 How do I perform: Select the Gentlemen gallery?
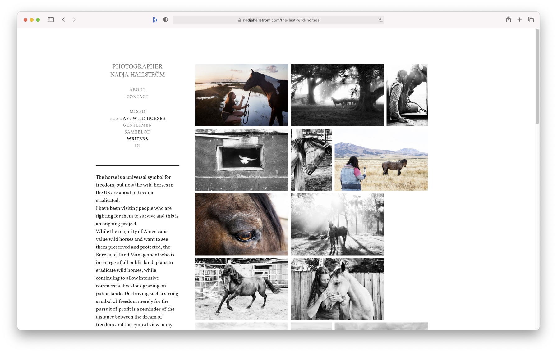click(137, 125)
